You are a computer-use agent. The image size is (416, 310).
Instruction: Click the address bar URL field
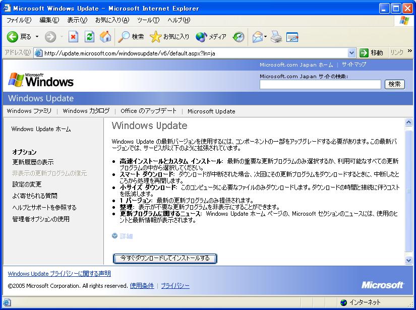(195, 53)
